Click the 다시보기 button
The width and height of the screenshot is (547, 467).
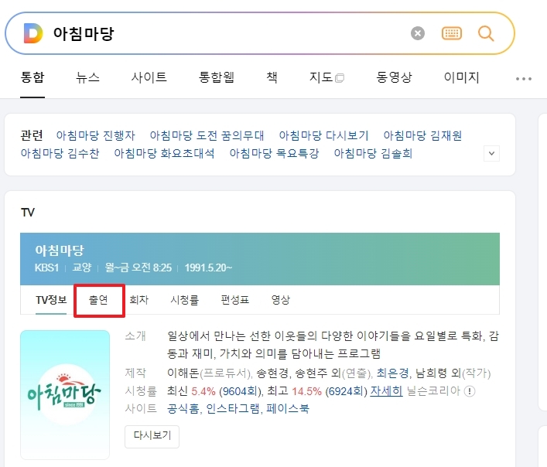pyautogui.click(x=152, y=436)
